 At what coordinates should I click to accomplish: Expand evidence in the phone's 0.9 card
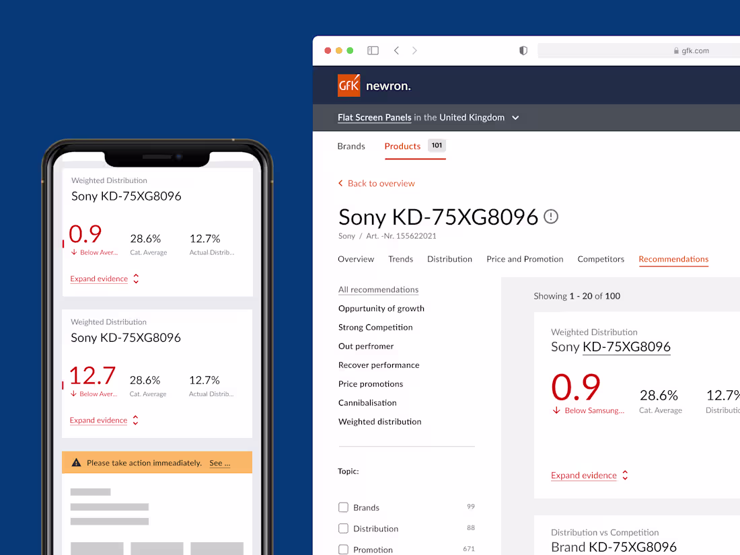pyautogui.click(x=104, y=279)
